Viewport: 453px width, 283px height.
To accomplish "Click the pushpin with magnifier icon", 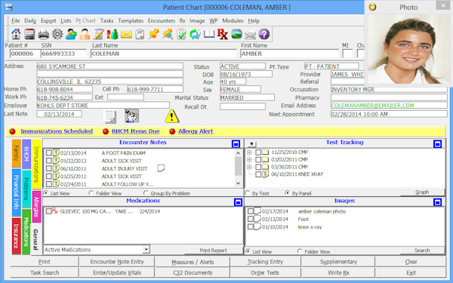I will [168, 34].
